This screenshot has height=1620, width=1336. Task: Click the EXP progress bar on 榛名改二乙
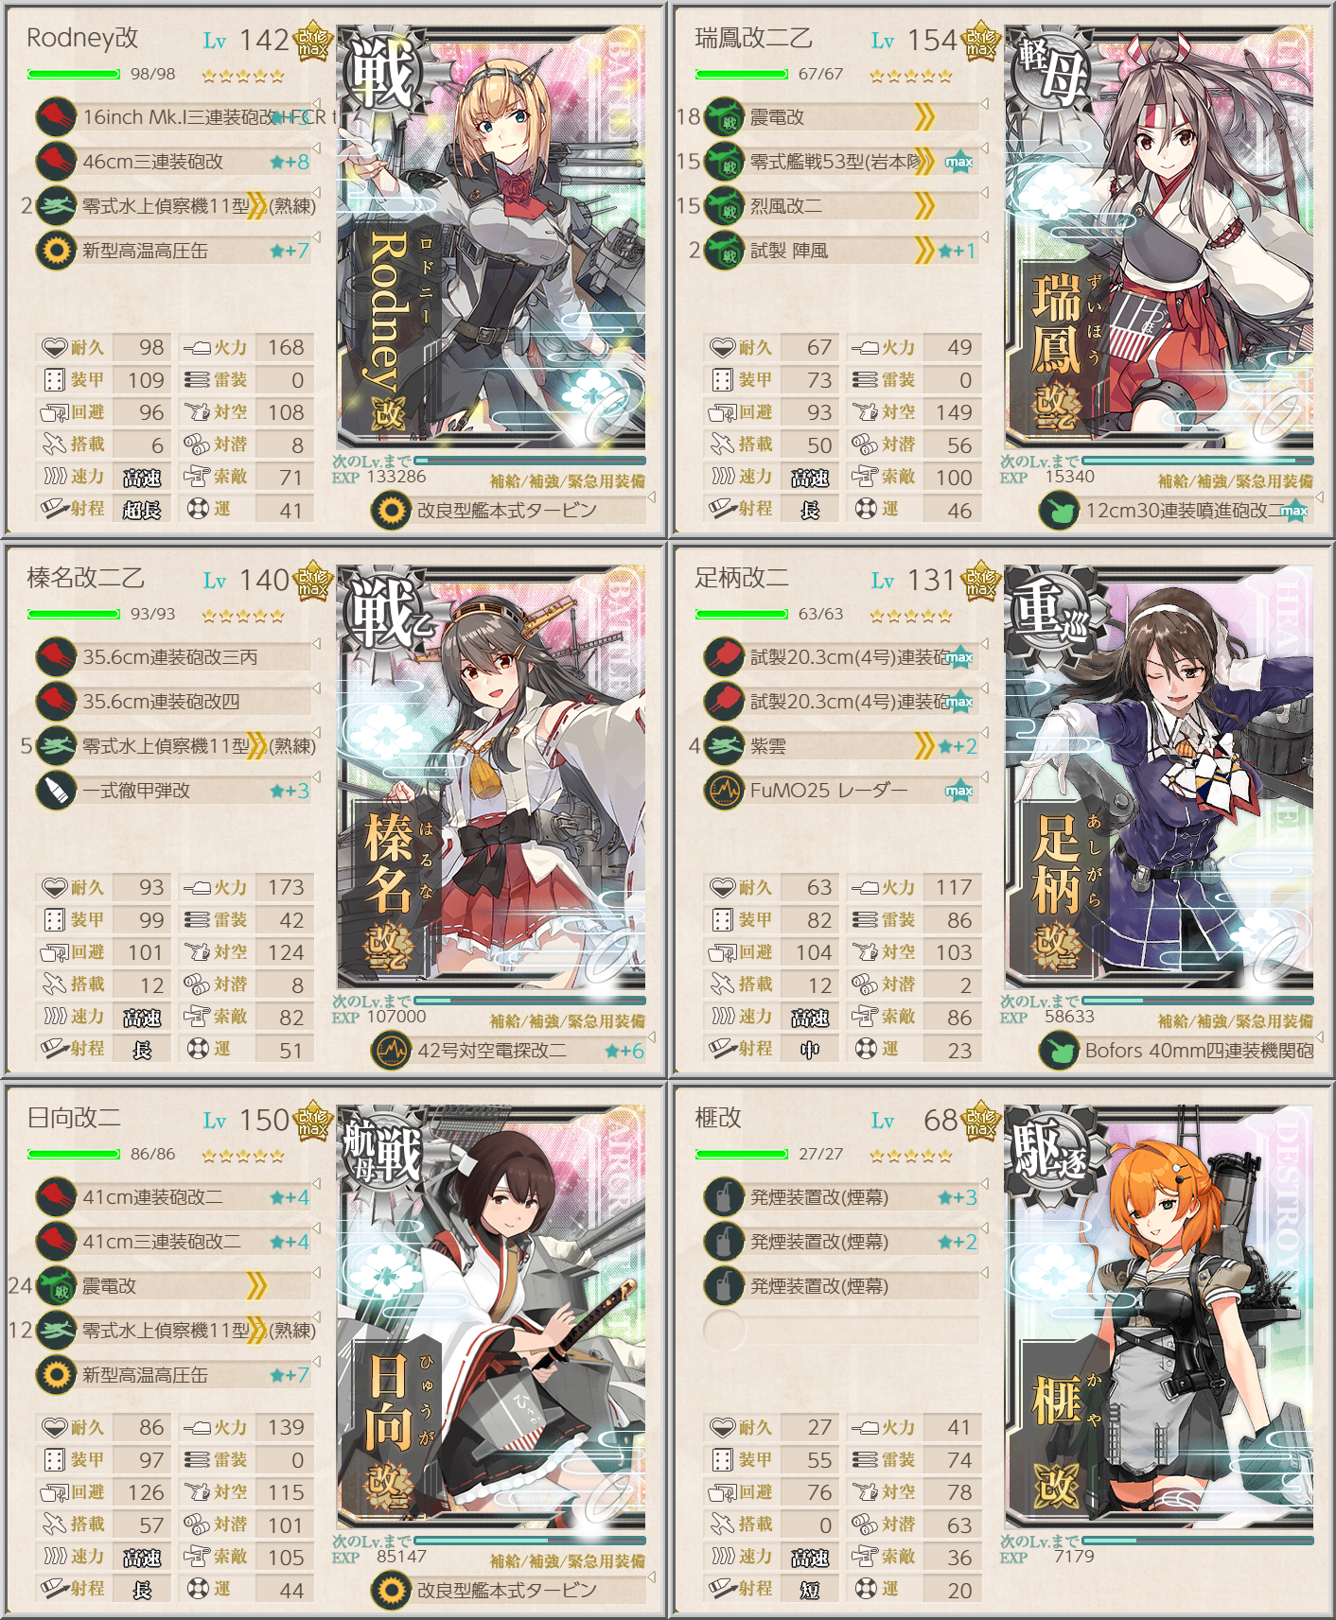[530, 1001]
